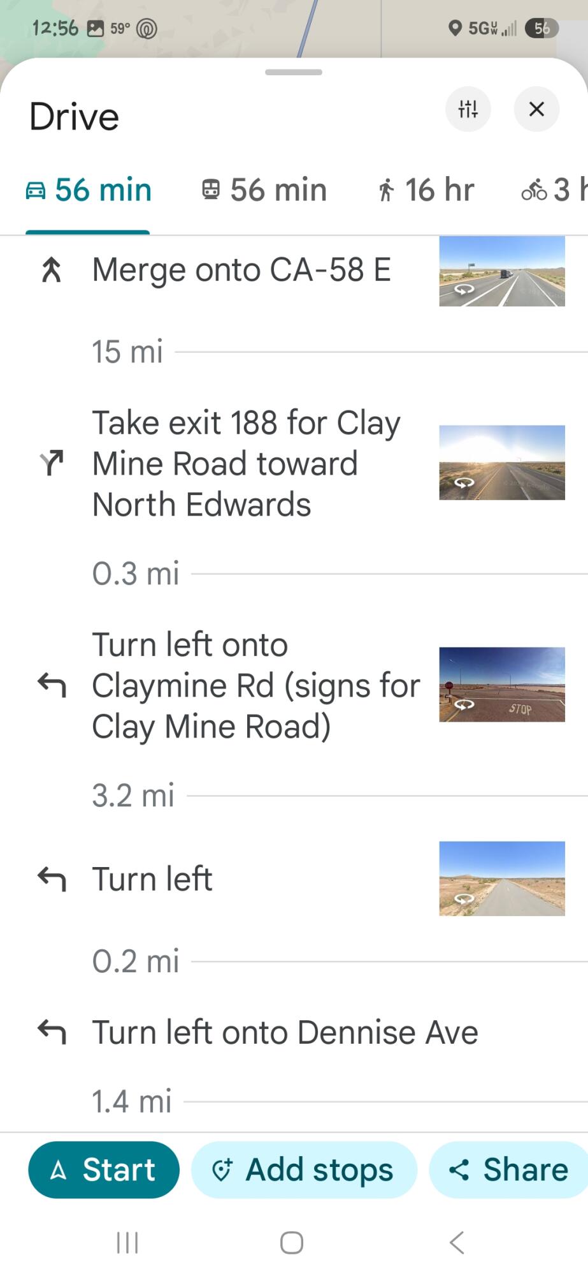Open Street View thumbnail for Turn left step
The image size is (588, 1276).
click(501, 879)
